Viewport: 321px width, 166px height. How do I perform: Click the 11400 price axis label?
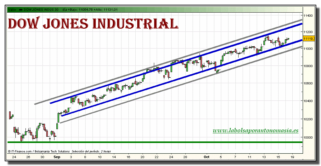coord(308,15)
